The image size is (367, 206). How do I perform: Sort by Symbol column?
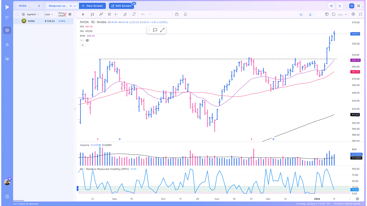[33, 14]
